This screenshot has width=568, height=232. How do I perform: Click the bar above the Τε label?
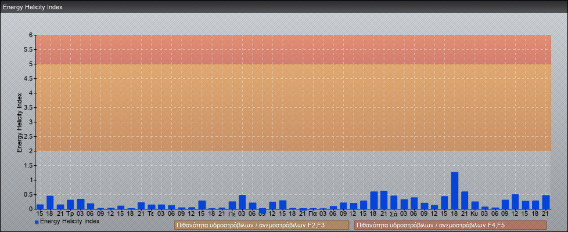click(152, 206)
